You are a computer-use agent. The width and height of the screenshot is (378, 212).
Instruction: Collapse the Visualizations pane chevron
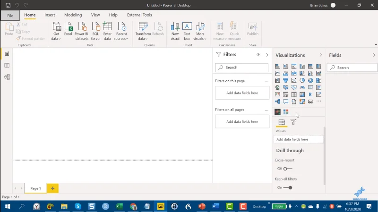[321, 55]
